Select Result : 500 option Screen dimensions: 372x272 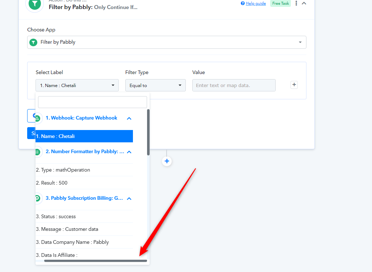(84, 183)
